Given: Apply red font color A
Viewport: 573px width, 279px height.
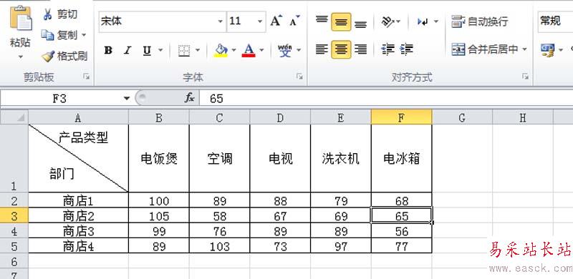Looking at the screenshot, I should [249, 50].
